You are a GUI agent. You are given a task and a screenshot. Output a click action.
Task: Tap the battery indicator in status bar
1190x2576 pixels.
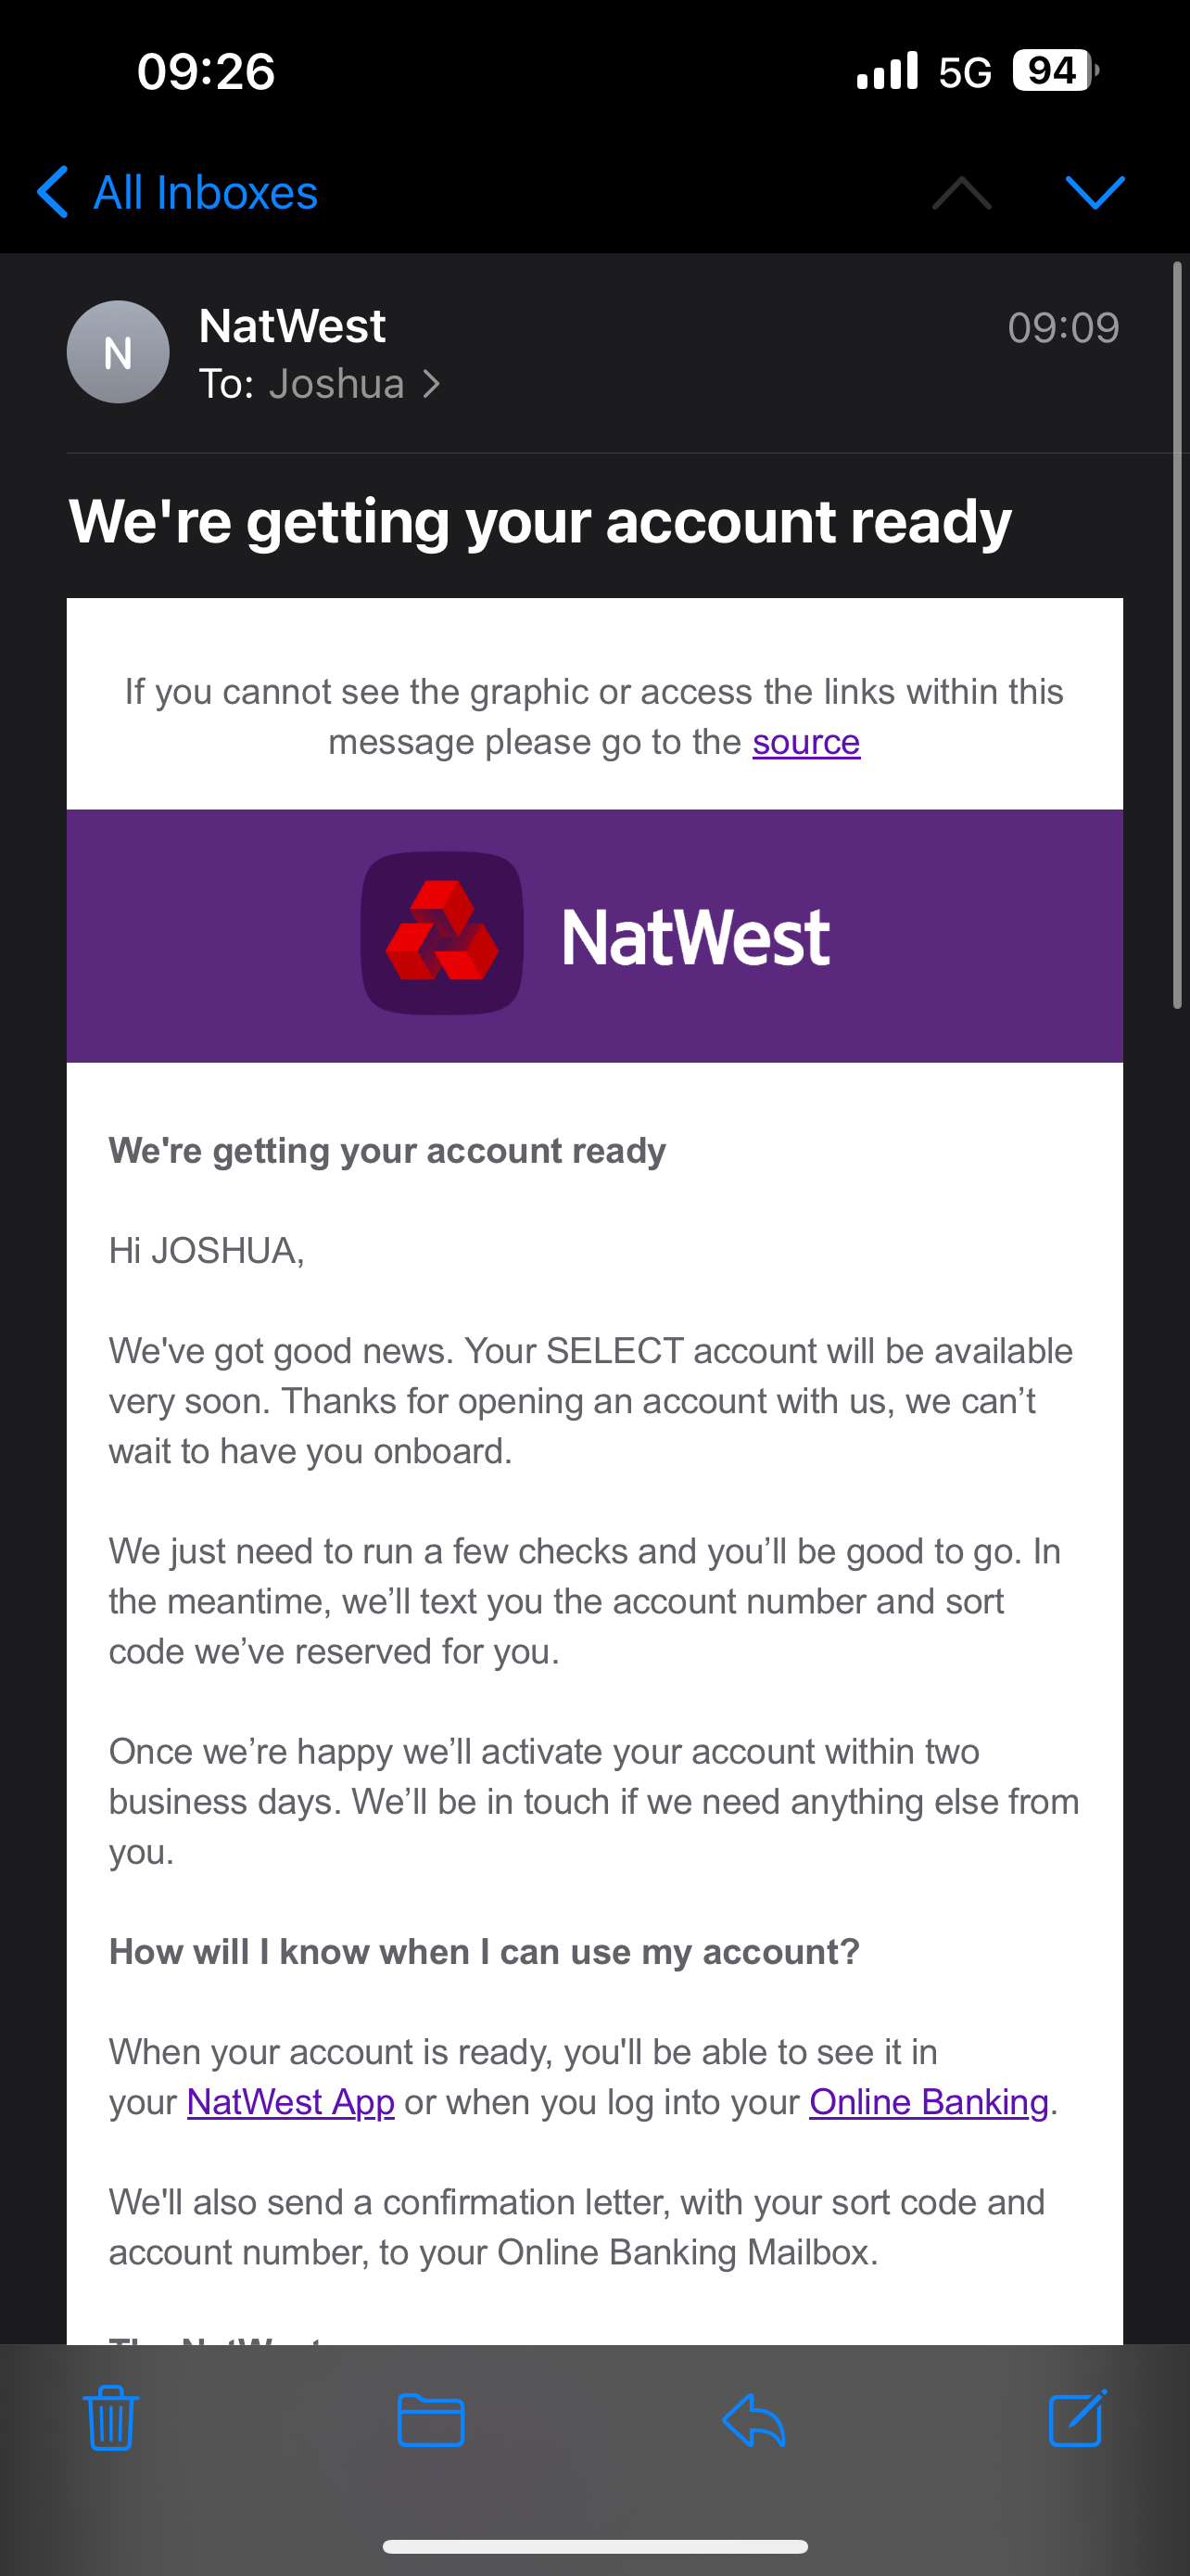point(1055,71)
